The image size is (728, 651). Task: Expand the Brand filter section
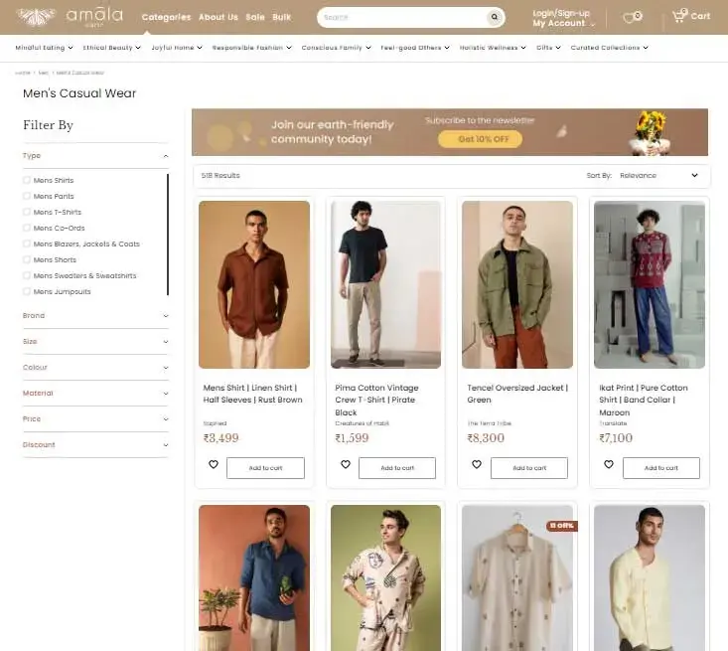(x=95, y=316)
